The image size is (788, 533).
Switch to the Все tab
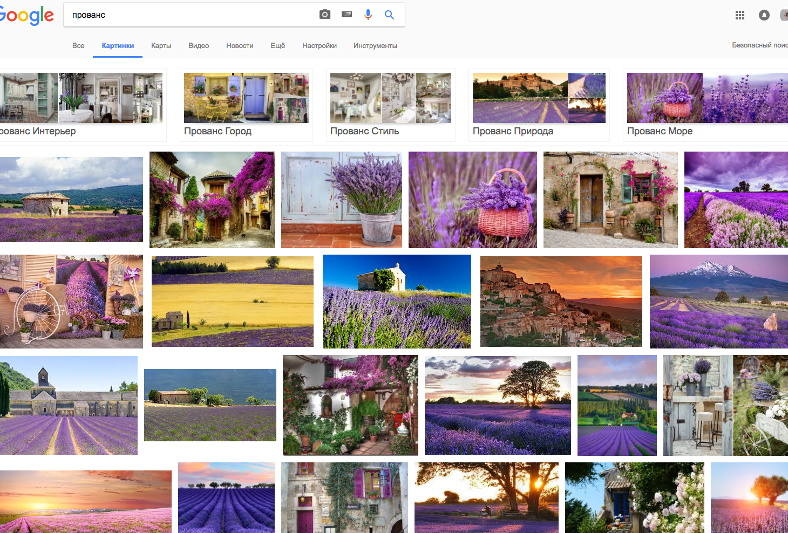click(78, 46)
